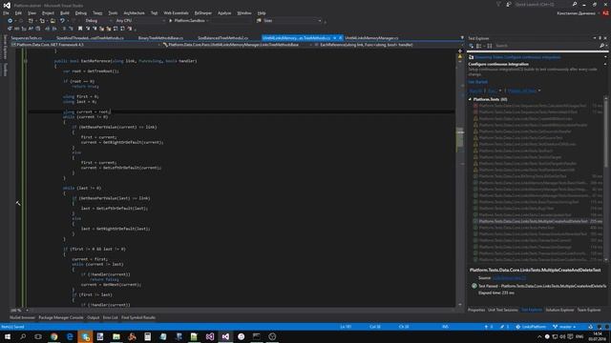This screenshot has width=611, height=343.
Task: Toggle bookmark icon in text editor toolbar
Action: pyautogui.click(x=80, y=29)
